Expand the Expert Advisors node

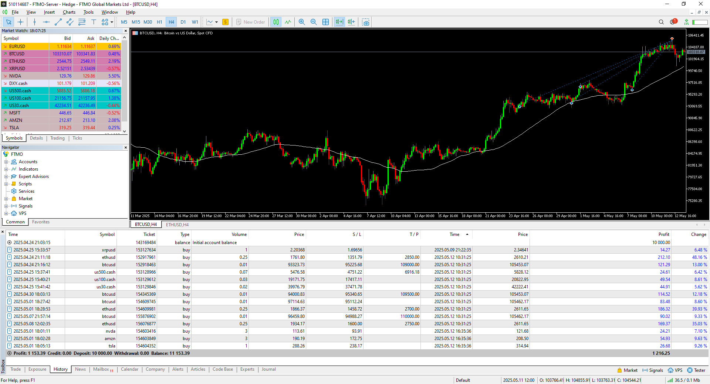(6, 176)
